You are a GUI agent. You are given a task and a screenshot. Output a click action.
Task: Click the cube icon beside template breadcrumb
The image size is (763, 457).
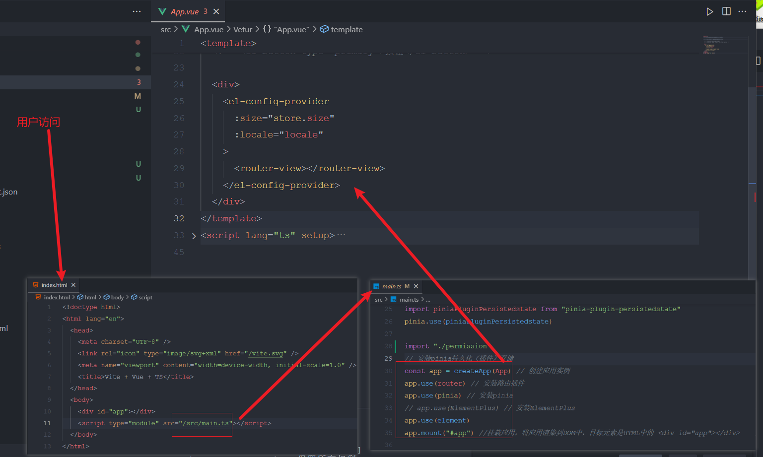324,29
